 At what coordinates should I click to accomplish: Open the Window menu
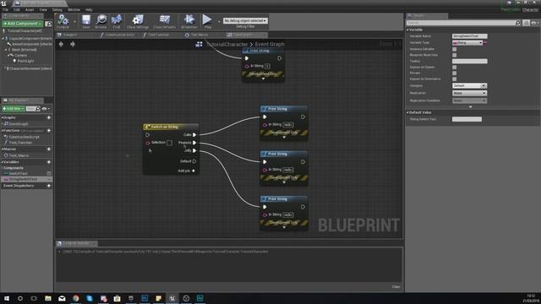coord(74,9)
